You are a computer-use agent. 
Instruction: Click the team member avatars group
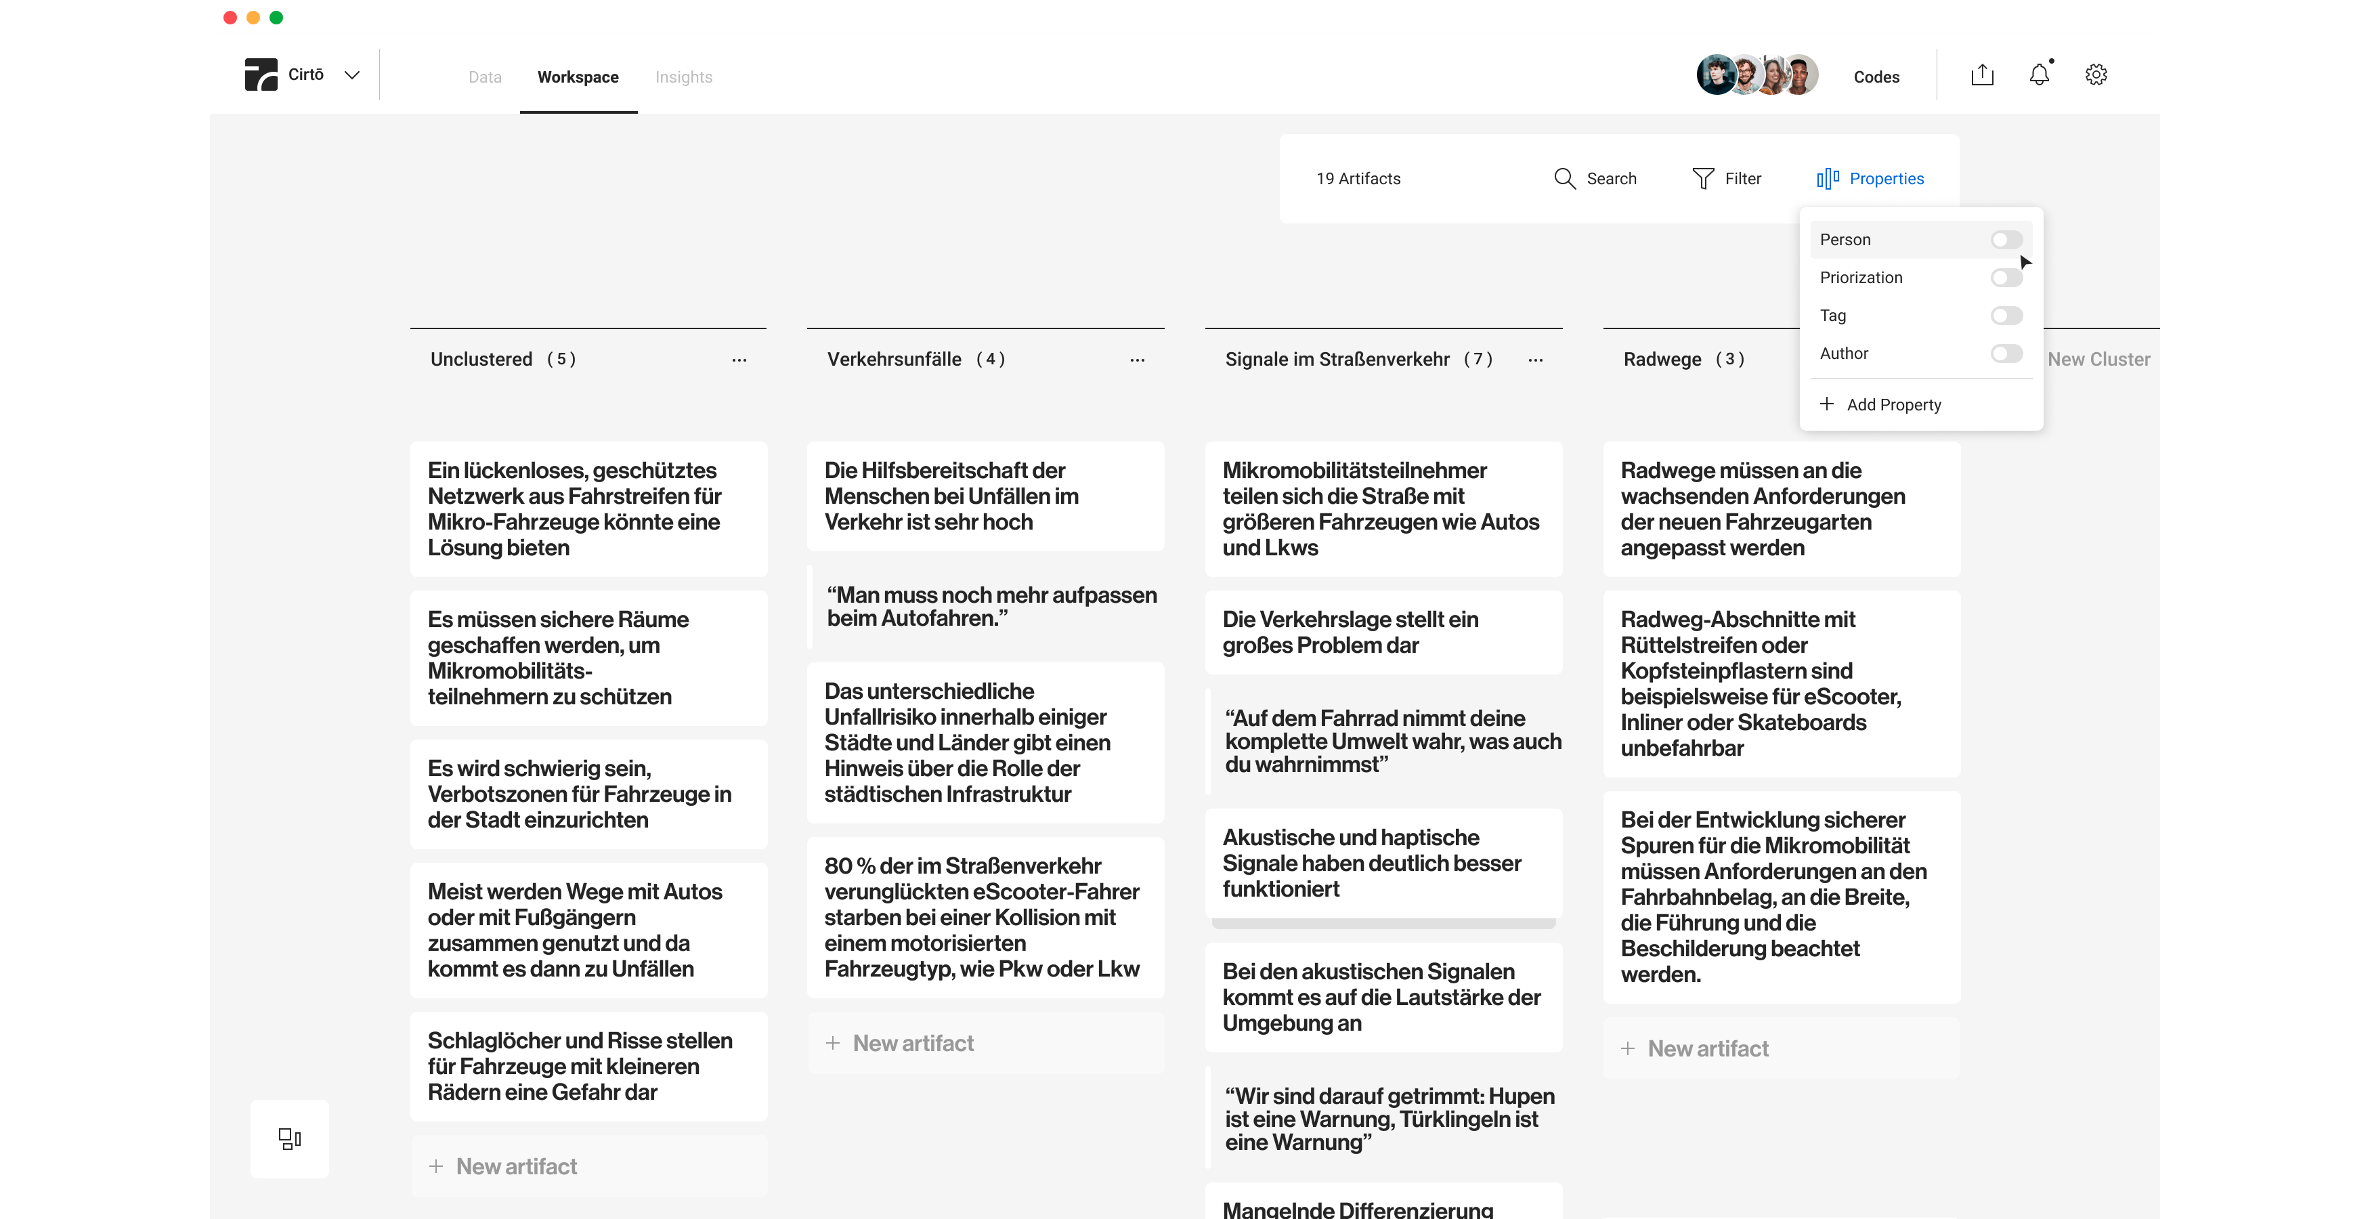point(1757,74)
